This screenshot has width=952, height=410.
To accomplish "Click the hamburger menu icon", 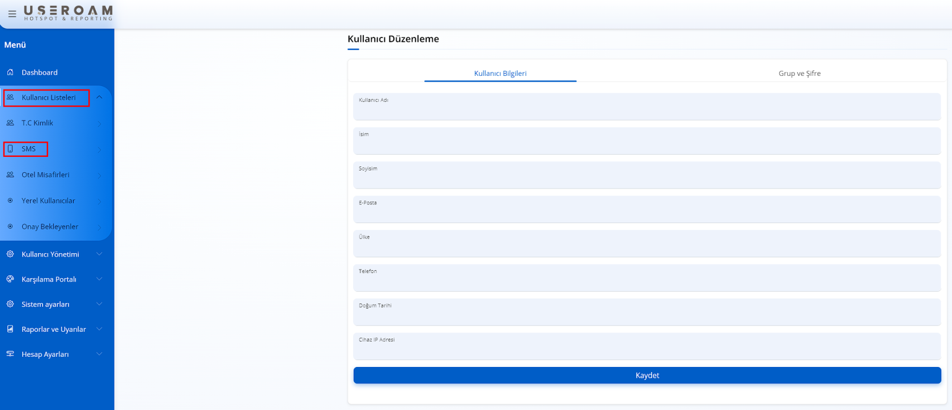I will tap(12, 14).
